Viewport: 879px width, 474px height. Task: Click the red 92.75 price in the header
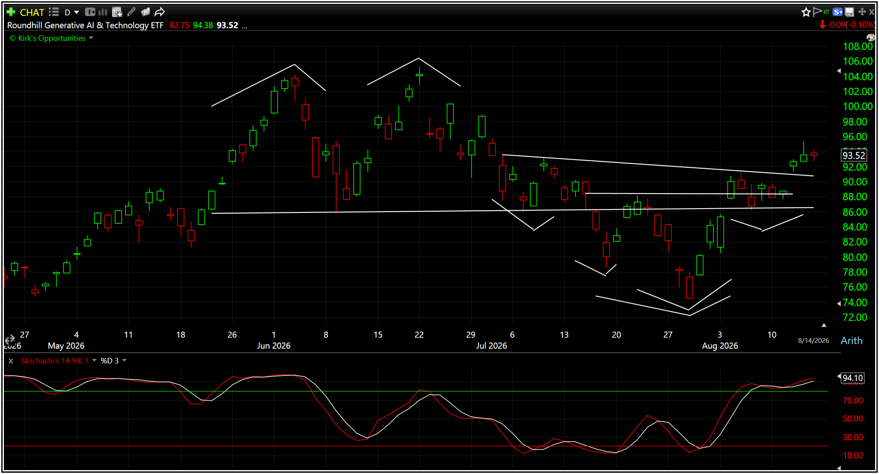click(x=179, y=25)
